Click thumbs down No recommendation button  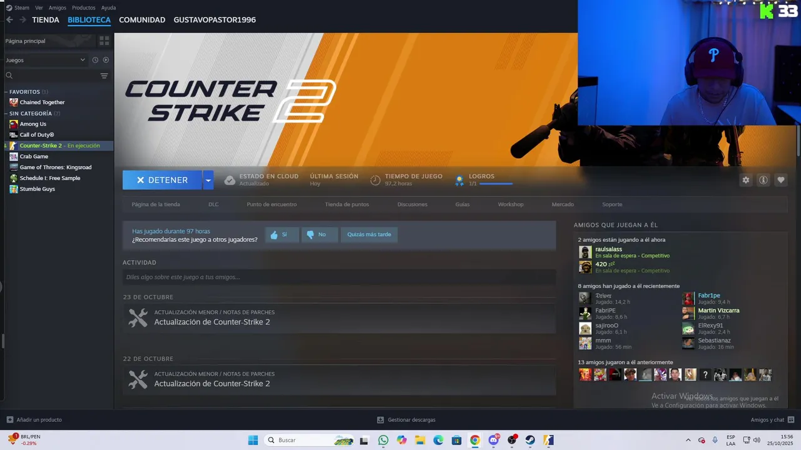coord(319,234)
